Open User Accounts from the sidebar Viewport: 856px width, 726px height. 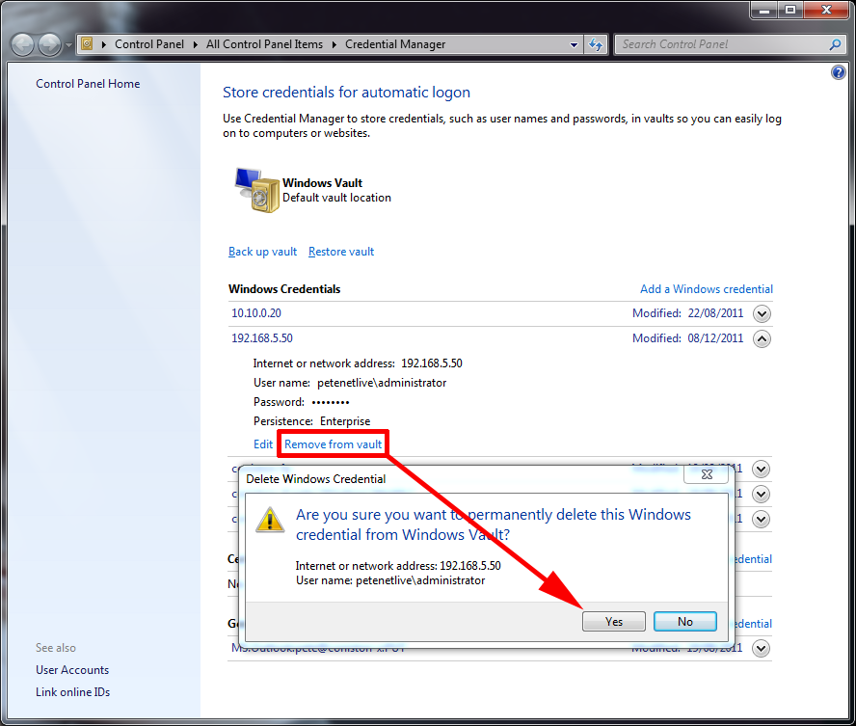71,669
